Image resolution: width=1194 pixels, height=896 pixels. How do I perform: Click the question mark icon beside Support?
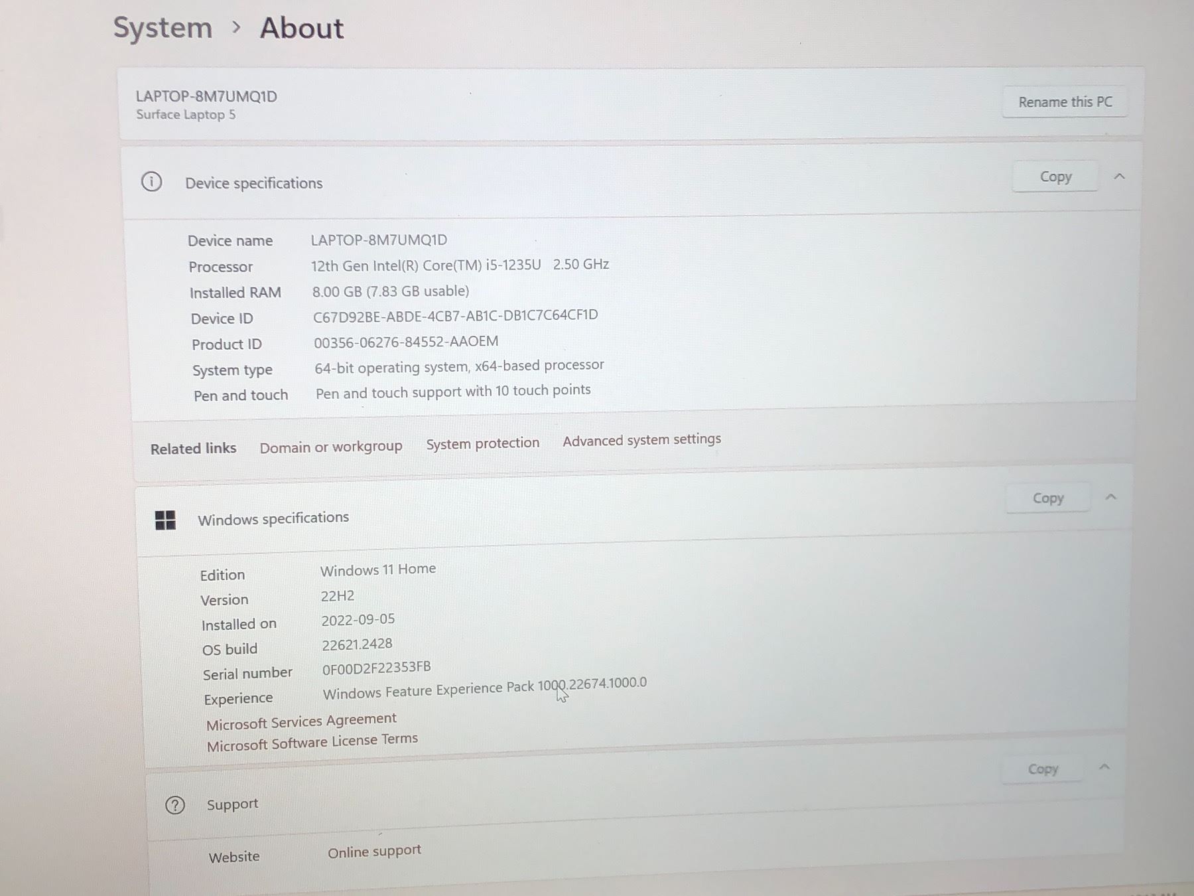175,806
